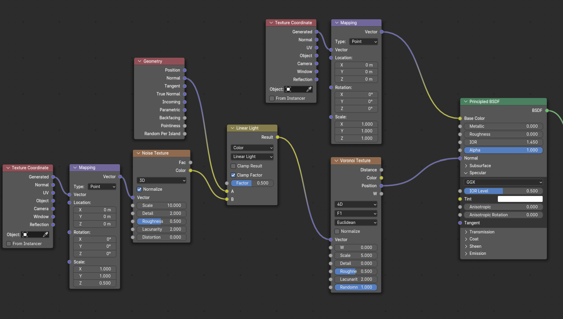Collapse the Linear Light node header arrow
563x319 pixels.
[232, 128]
